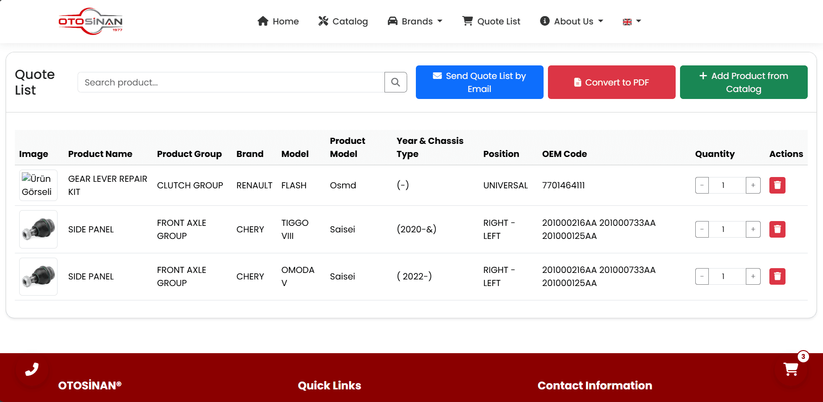Viewport: 823px width, 402px height.
Task: Go to Home page
Action: (x=278, y=21)
